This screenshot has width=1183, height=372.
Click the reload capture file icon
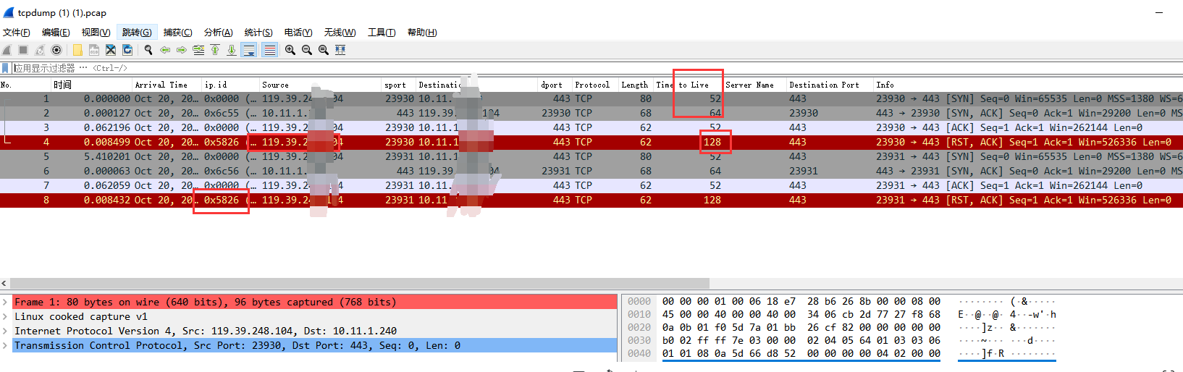click(x=127, y=50)
